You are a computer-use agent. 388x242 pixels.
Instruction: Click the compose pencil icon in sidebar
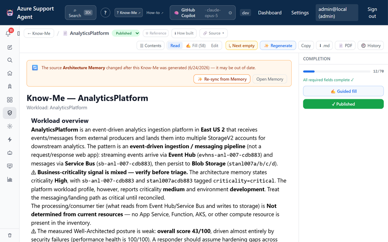pyautogui.click(x=10, y=47)
